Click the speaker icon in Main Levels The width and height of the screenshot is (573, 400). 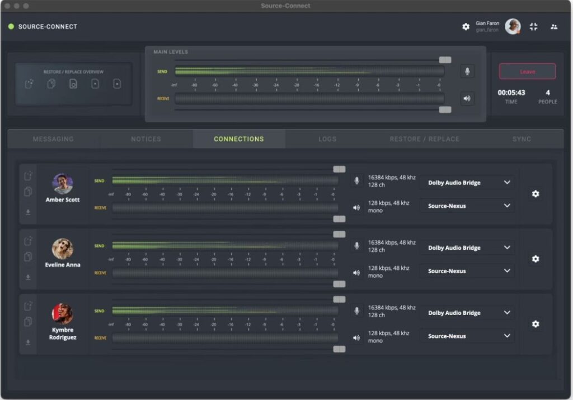467,98
